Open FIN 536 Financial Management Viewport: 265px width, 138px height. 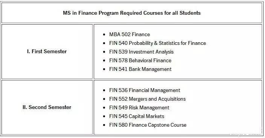[145, 90]
